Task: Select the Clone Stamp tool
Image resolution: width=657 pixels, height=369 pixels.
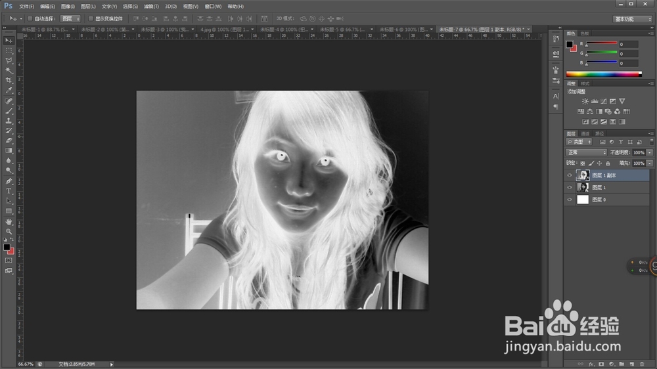Action: (x=9, y=121)
